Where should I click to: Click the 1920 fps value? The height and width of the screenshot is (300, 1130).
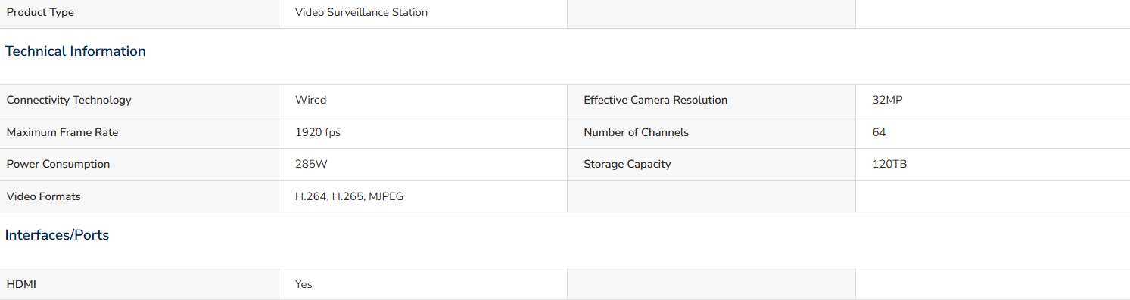318,132
